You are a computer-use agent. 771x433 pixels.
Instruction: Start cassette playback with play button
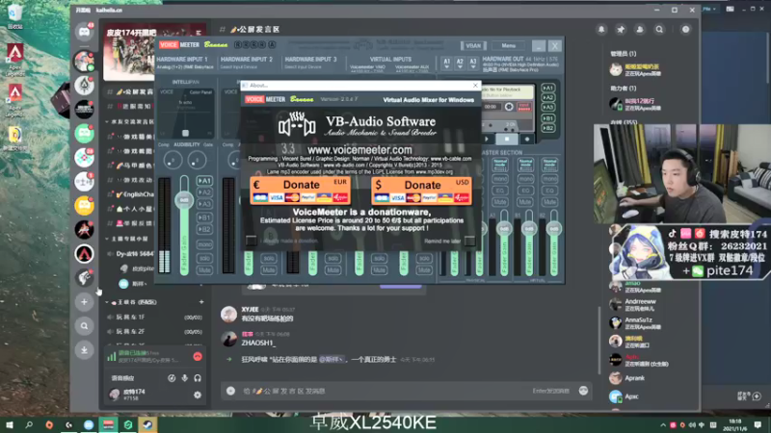tap(488, 140)
